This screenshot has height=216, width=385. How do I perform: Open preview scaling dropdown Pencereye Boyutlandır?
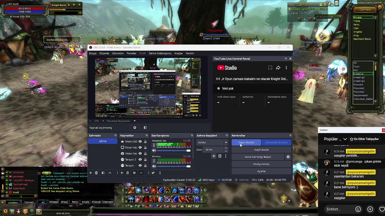pos(134,121)
